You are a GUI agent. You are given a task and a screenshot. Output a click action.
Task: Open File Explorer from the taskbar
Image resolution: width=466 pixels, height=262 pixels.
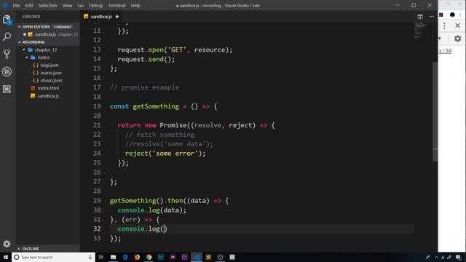(x=114, y=257)
